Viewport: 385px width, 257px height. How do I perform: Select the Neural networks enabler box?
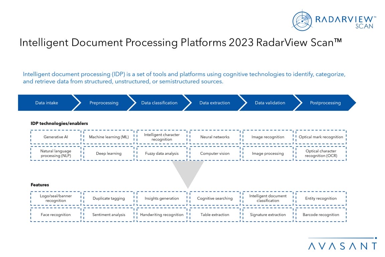(215, 137)
